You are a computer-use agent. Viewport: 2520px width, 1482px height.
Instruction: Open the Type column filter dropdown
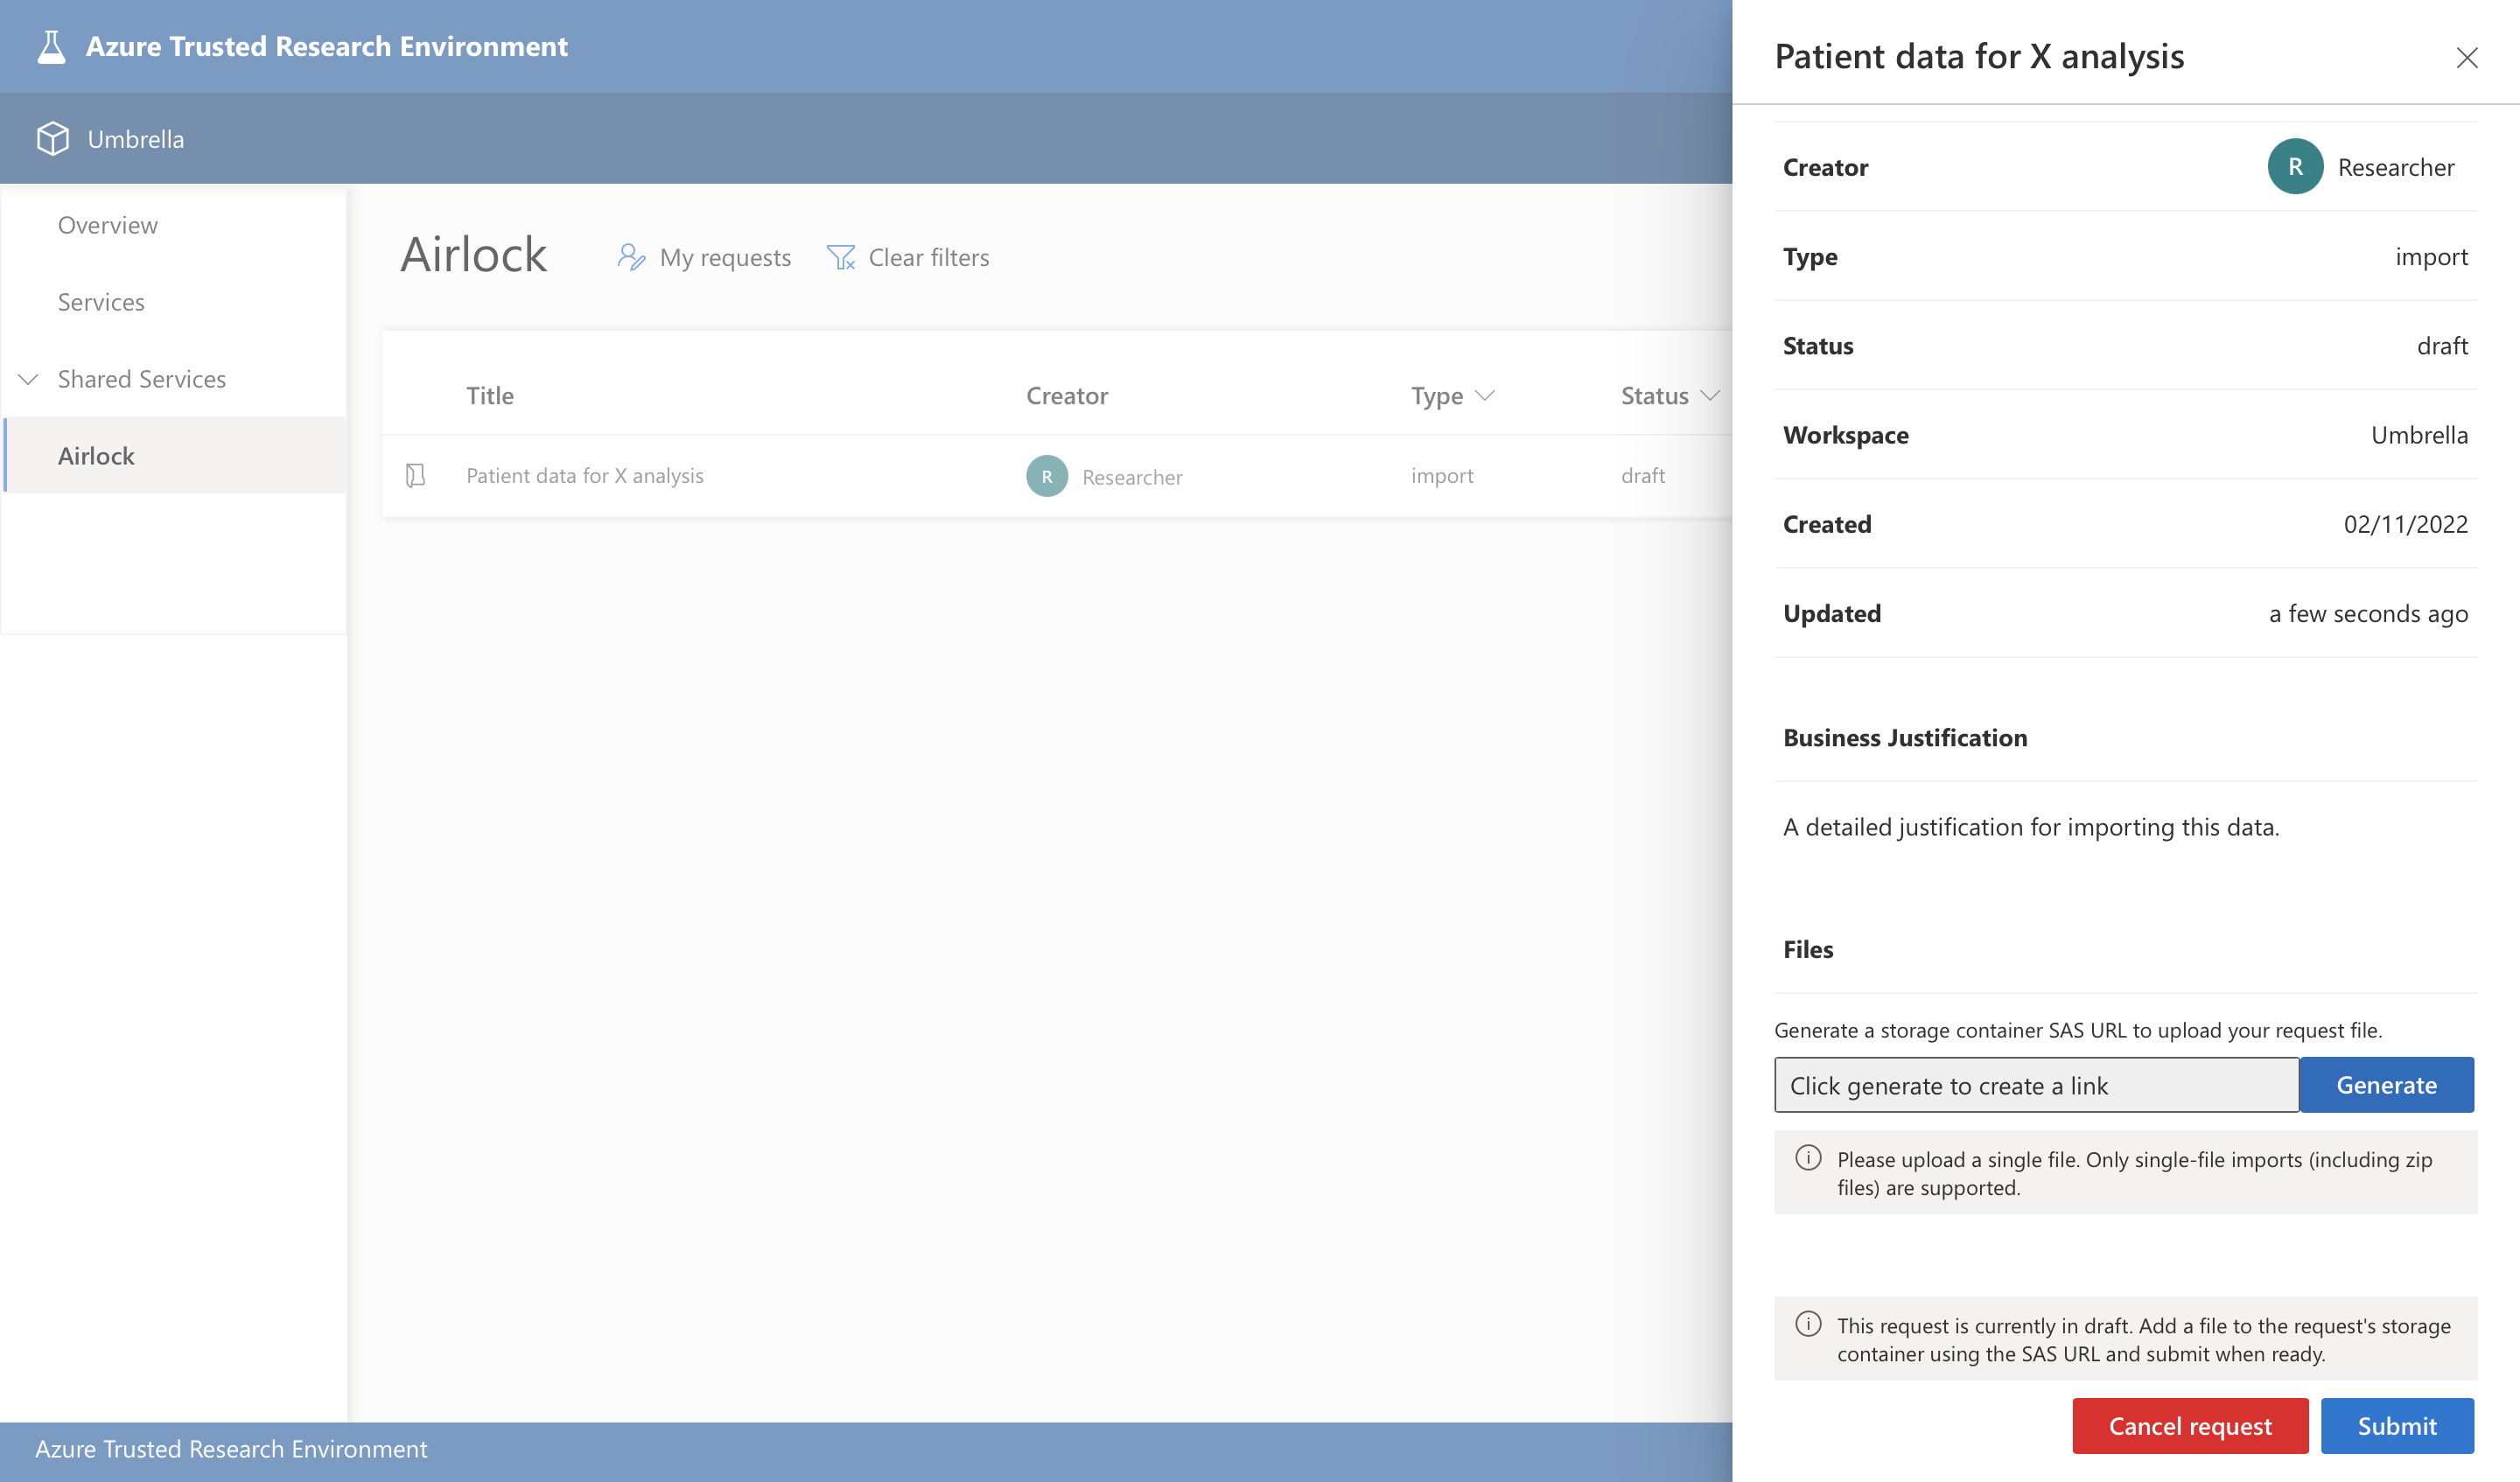(x=1485, y=396)
